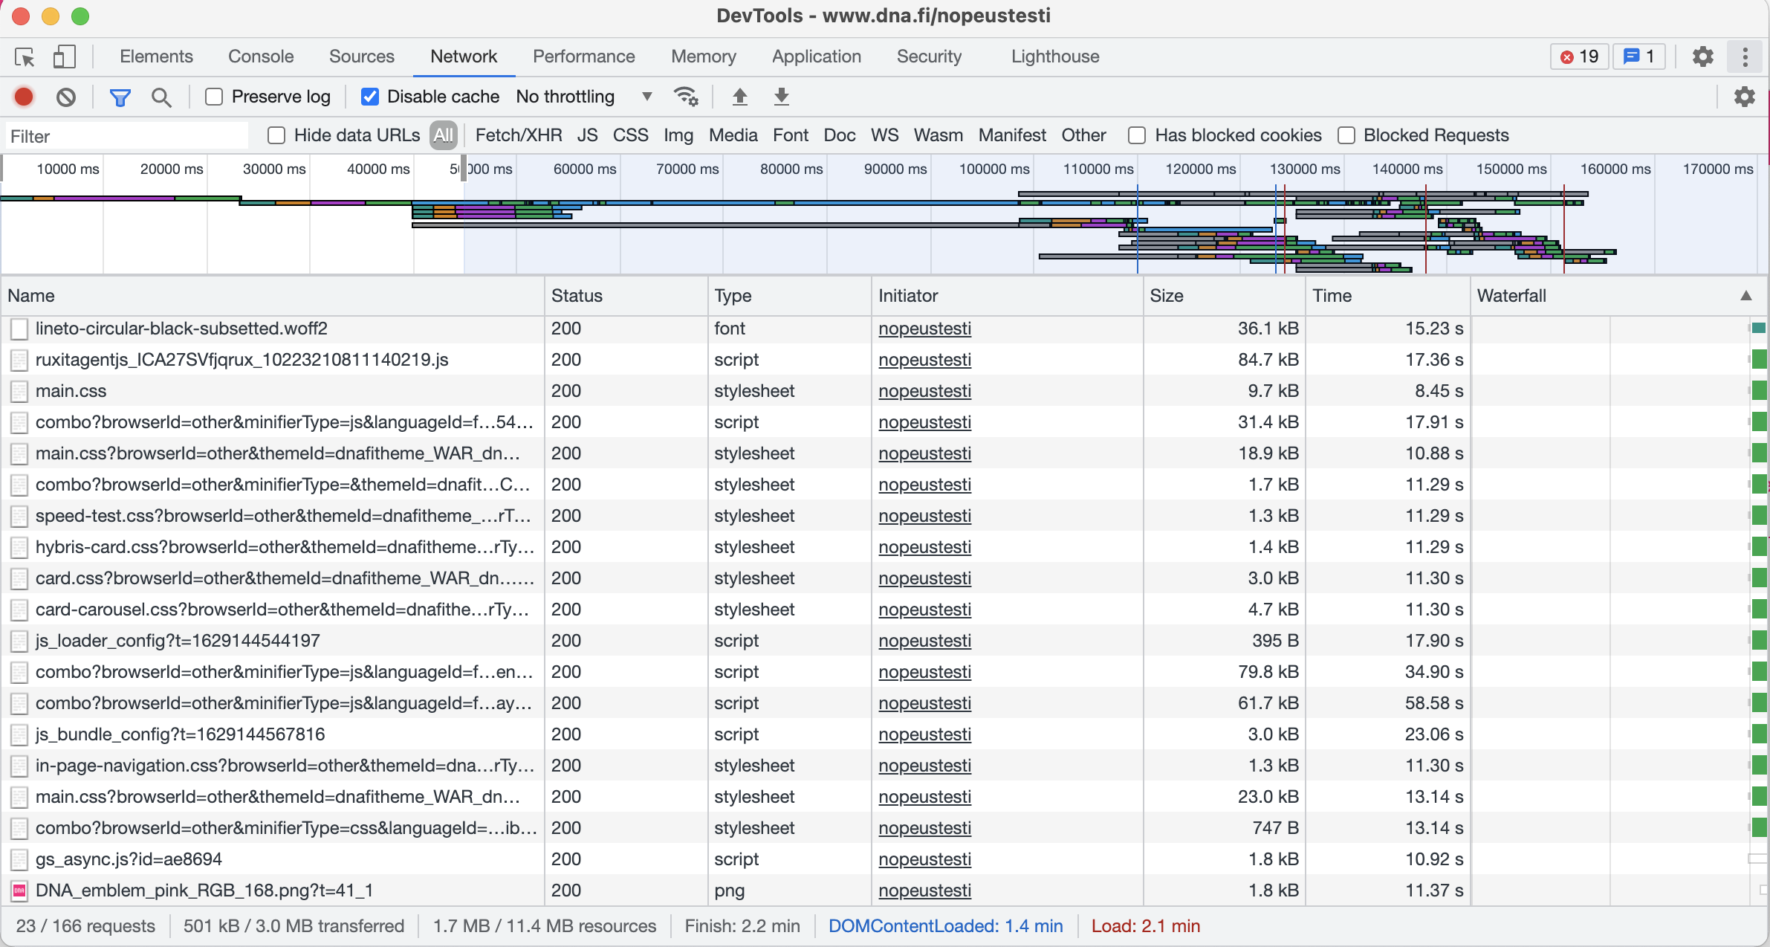Sort table by Status column

(x=626, y=296)
